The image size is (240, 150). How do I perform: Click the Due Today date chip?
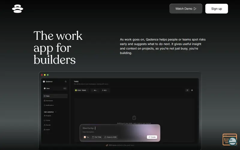pos(97,137)
